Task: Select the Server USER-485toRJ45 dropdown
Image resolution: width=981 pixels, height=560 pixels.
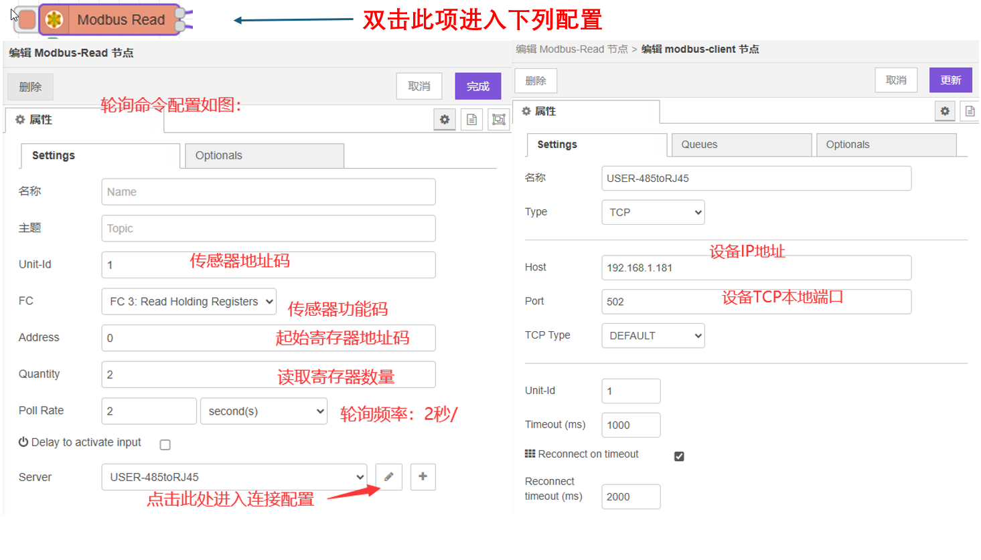Action: point(234,477)
